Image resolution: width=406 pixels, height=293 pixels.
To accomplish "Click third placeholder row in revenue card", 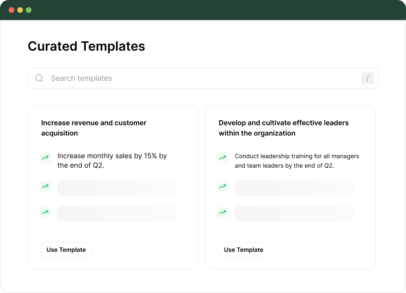I will pyautogui.click(x=117, y=214).
